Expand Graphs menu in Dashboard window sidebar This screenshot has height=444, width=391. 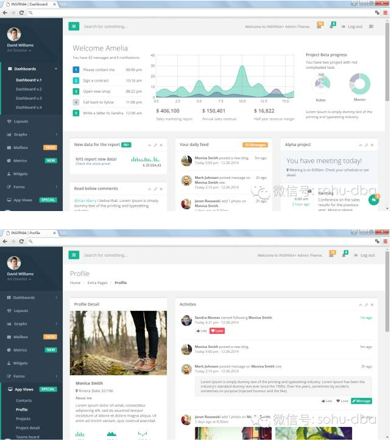(31, 134)
